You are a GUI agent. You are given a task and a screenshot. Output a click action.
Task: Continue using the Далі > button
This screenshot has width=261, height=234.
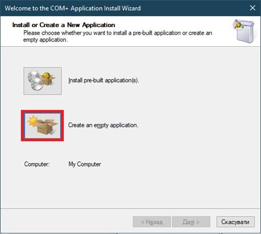pyautogui.click(x=191, y=222)
